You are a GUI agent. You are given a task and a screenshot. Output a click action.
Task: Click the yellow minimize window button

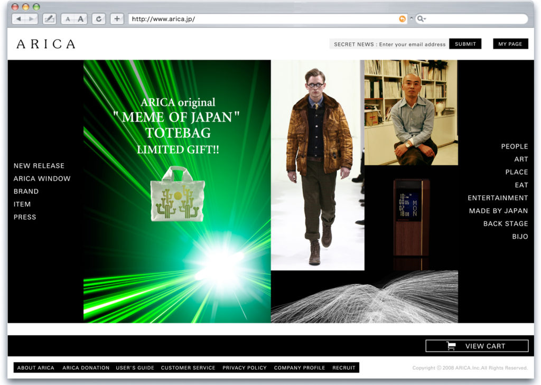point(25,6)
